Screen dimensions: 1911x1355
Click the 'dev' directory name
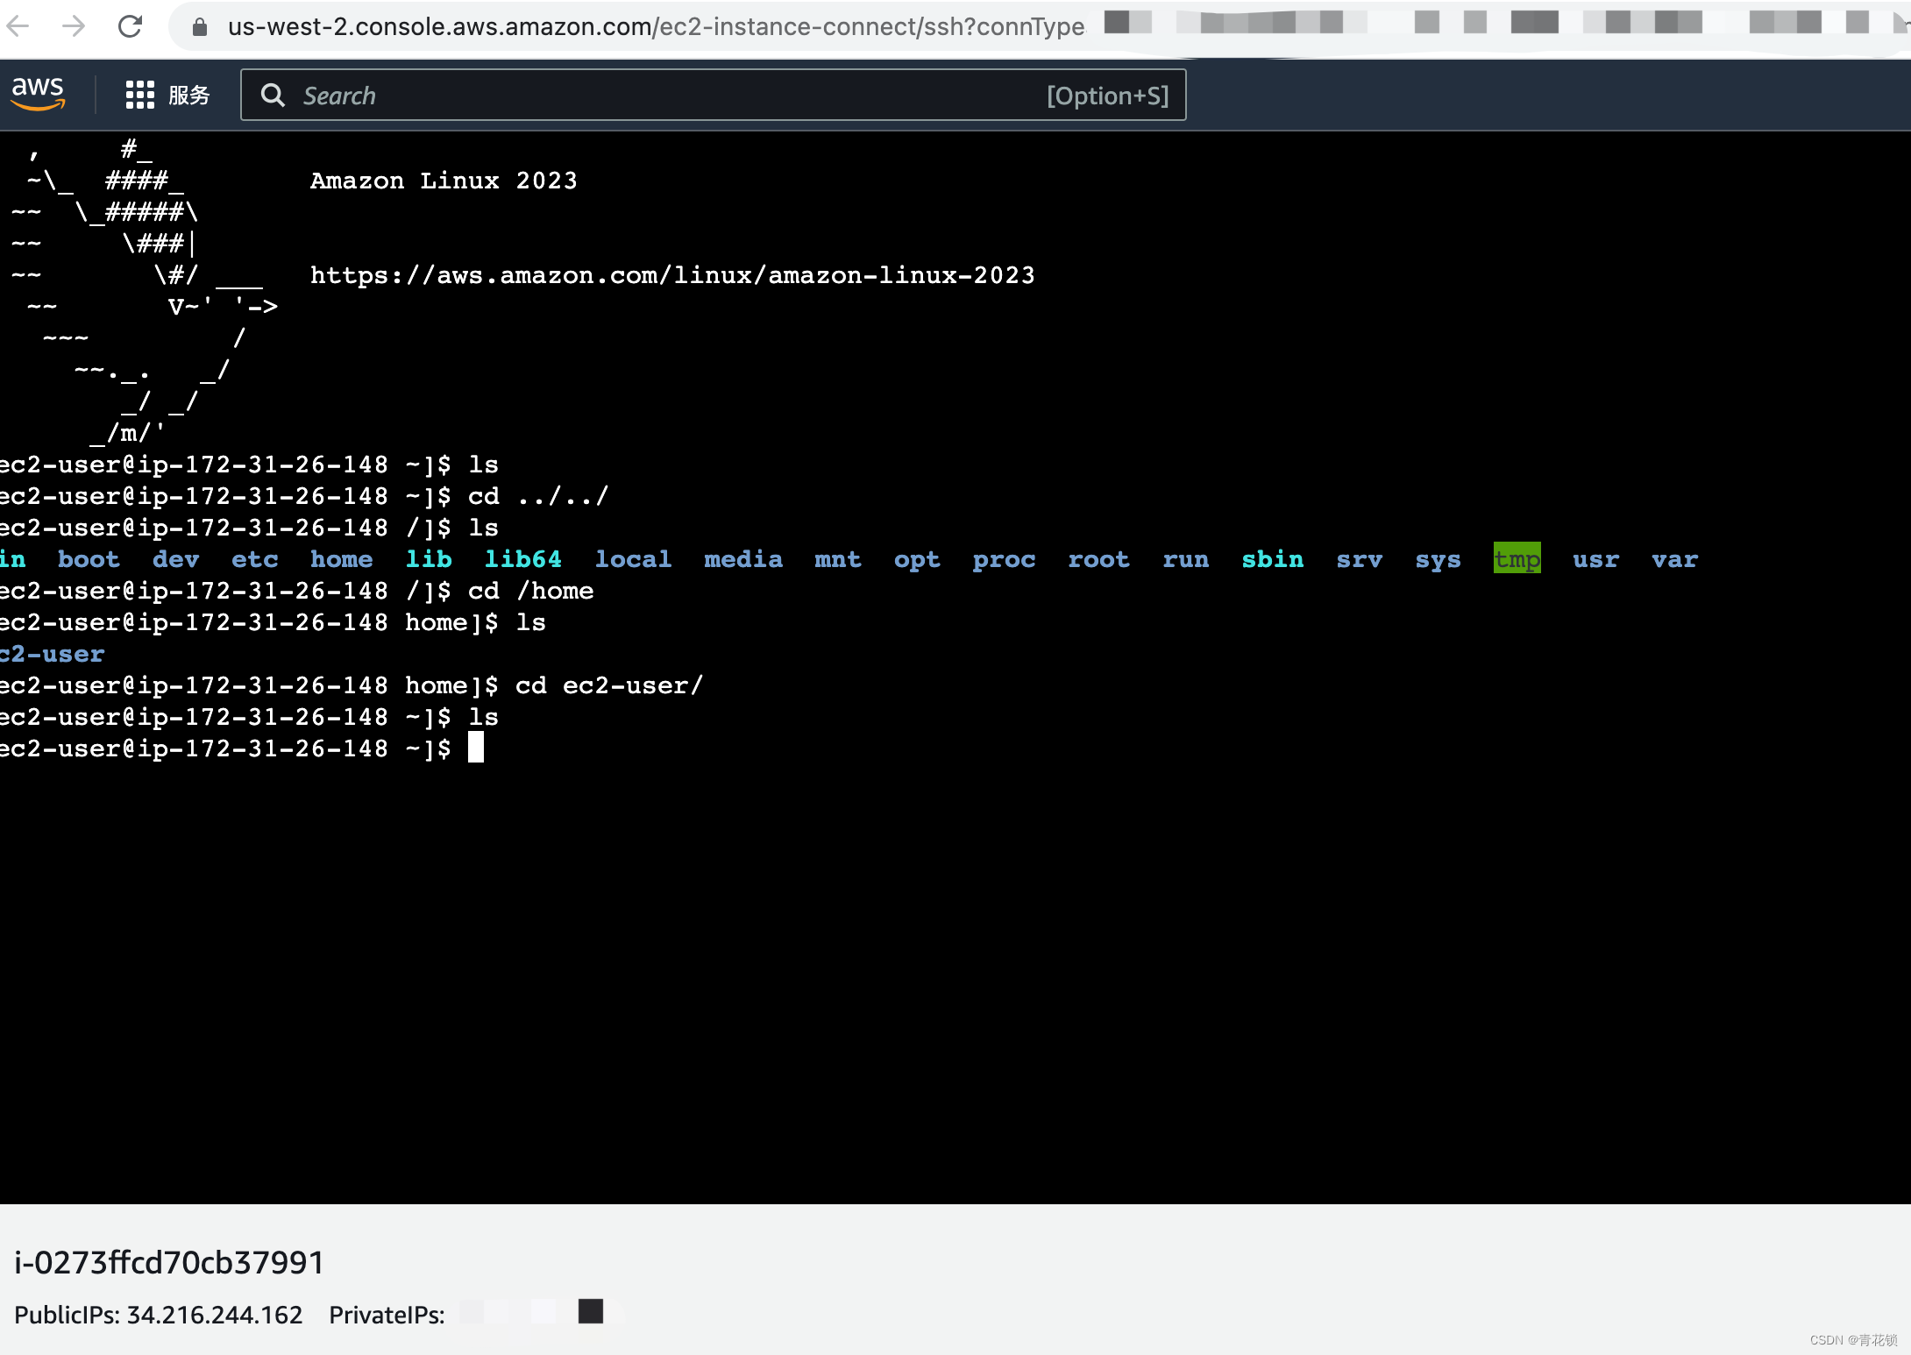point(175,559)
